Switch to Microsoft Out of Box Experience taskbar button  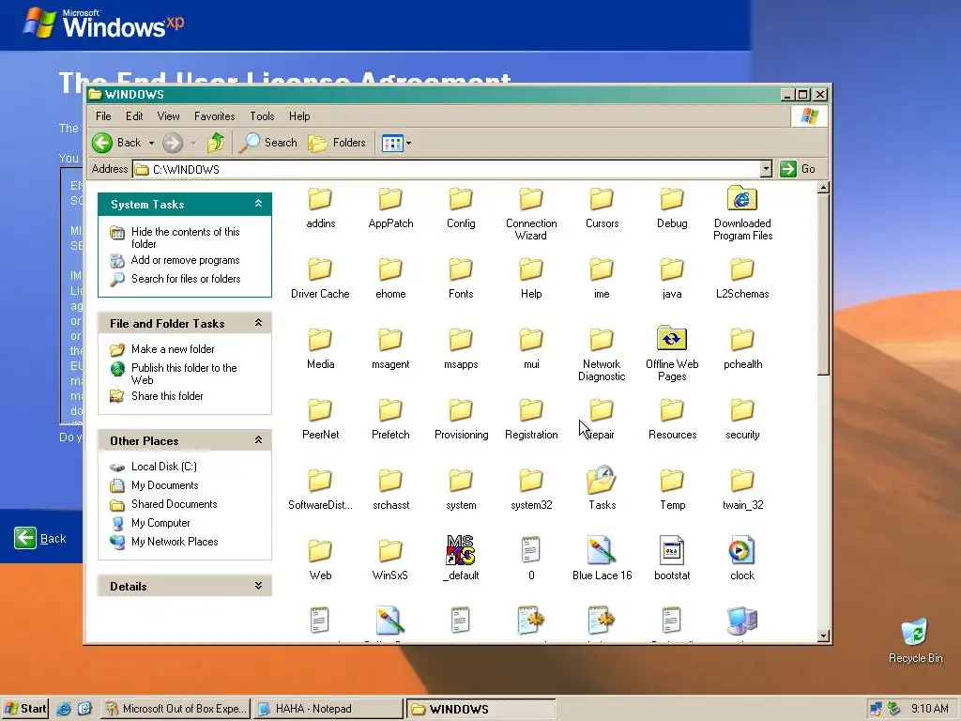coord(175,709)
